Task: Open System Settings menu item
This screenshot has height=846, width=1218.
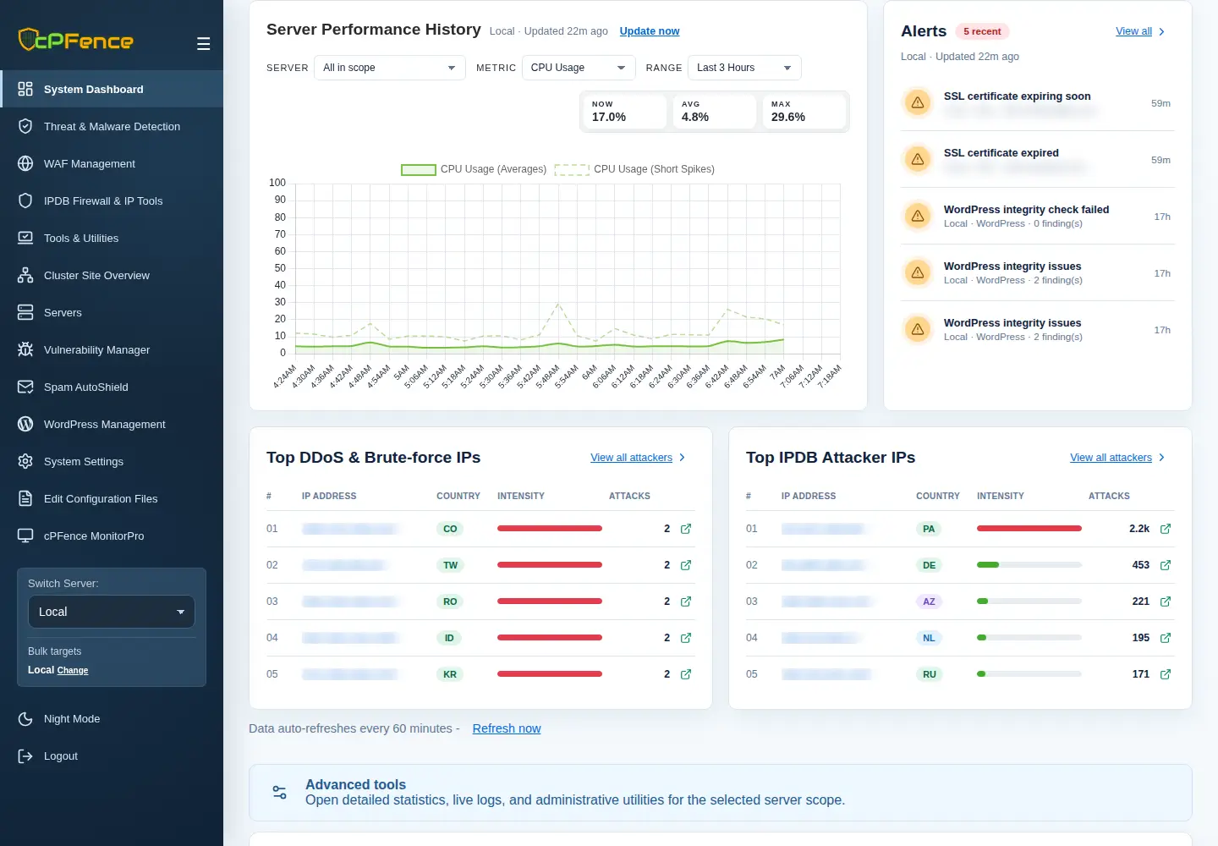Action: click(112, 461)
